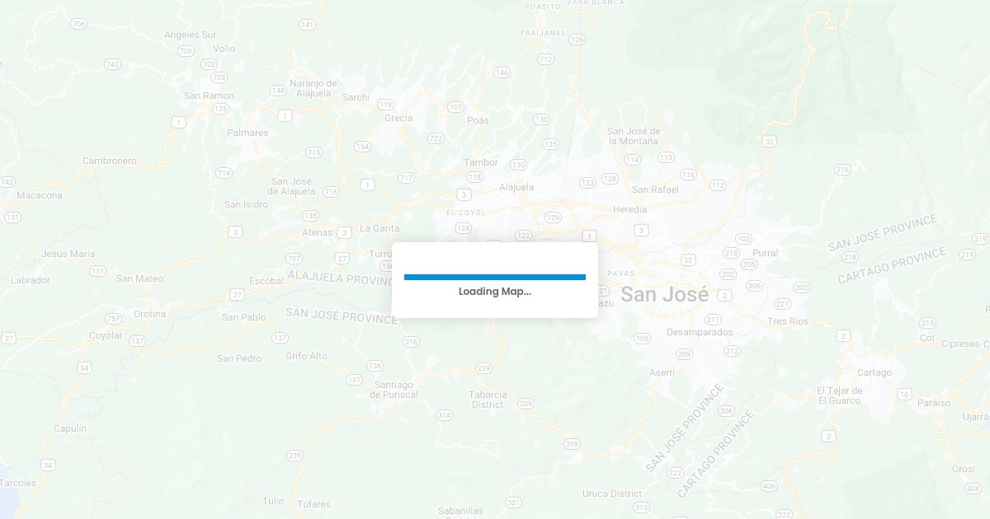Select the route 316 road marker

click(x=411, y=341)
